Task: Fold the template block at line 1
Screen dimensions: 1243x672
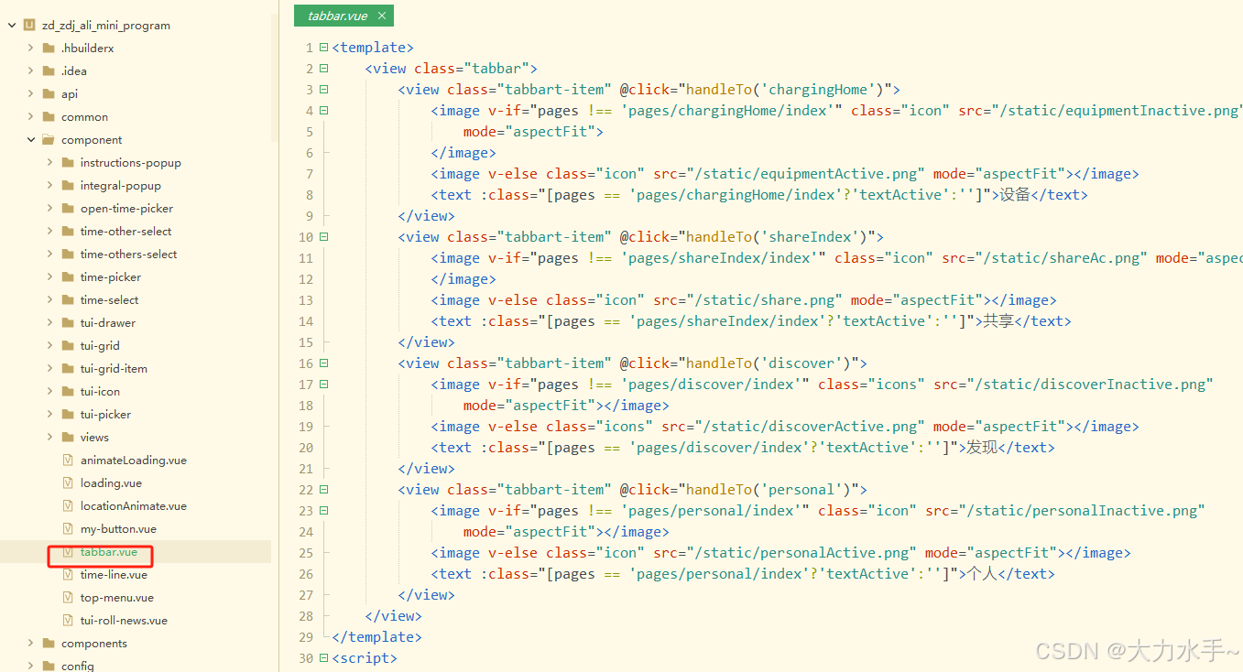Action: (323, 47)
